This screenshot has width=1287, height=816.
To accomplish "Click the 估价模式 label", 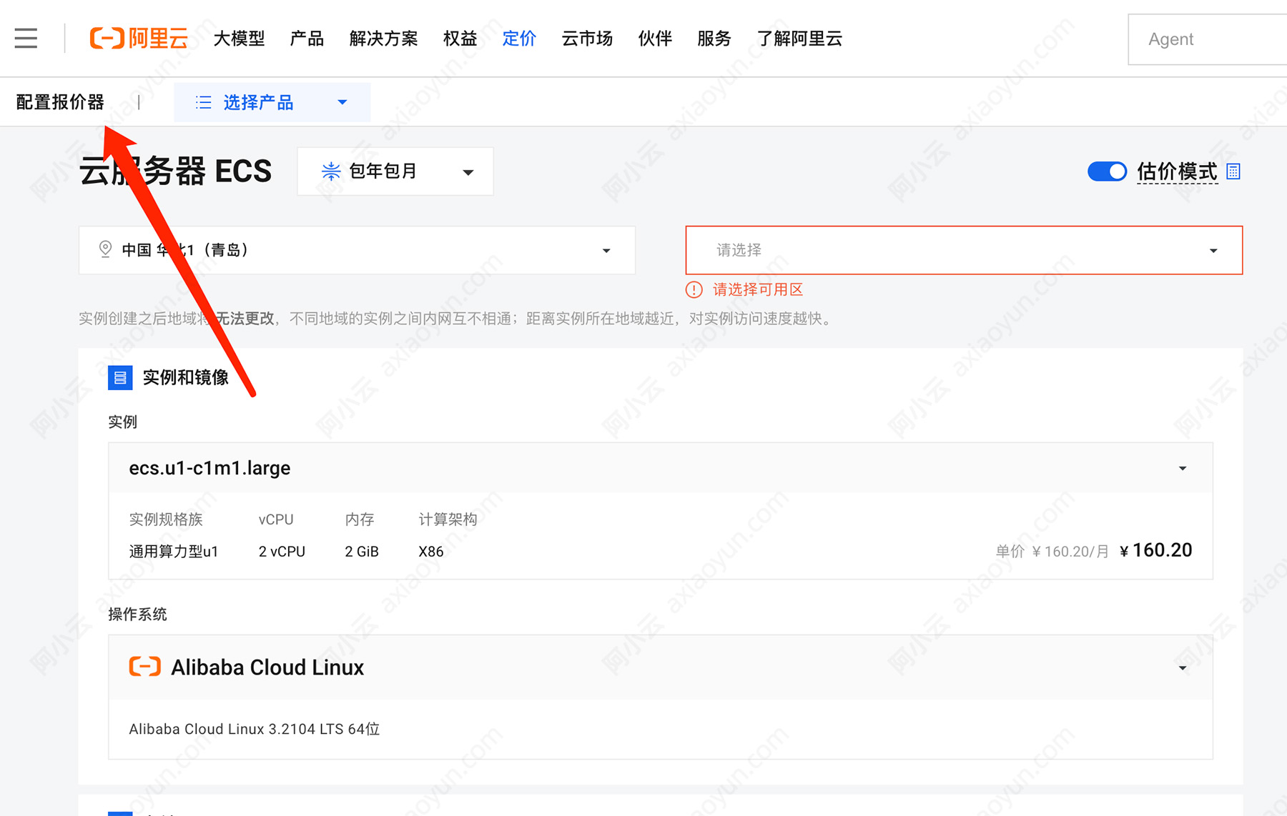I will pyautogui.click(x=1177, y=171).
